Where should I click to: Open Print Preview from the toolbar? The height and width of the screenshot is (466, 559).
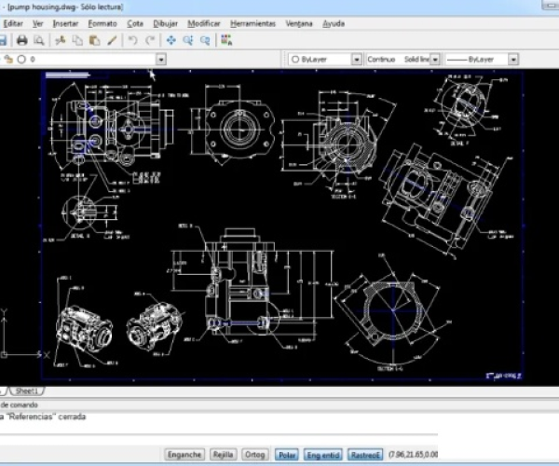point(39,40)
